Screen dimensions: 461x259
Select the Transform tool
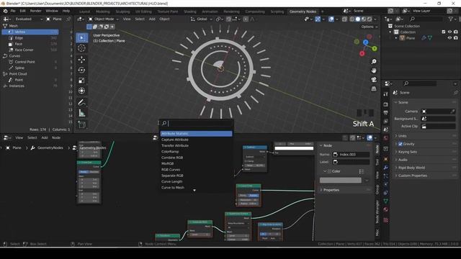[x=81, y=91]
